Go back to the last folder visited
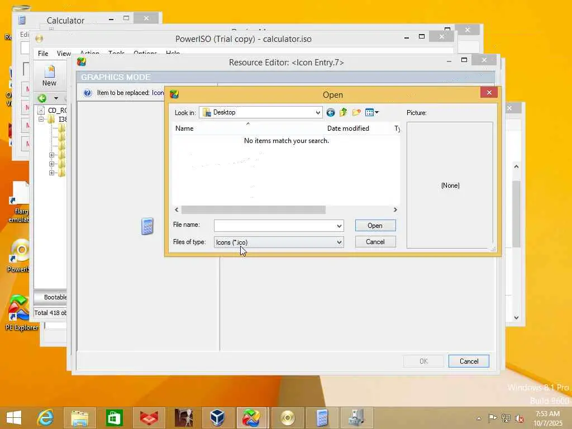Viewport: 572px width, 429px height. (331, 113)
